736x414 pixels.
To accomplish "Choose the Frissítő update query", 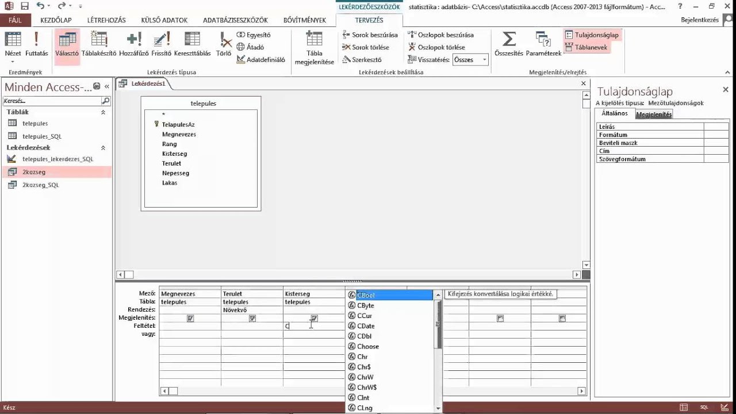I will coord(162,45).
